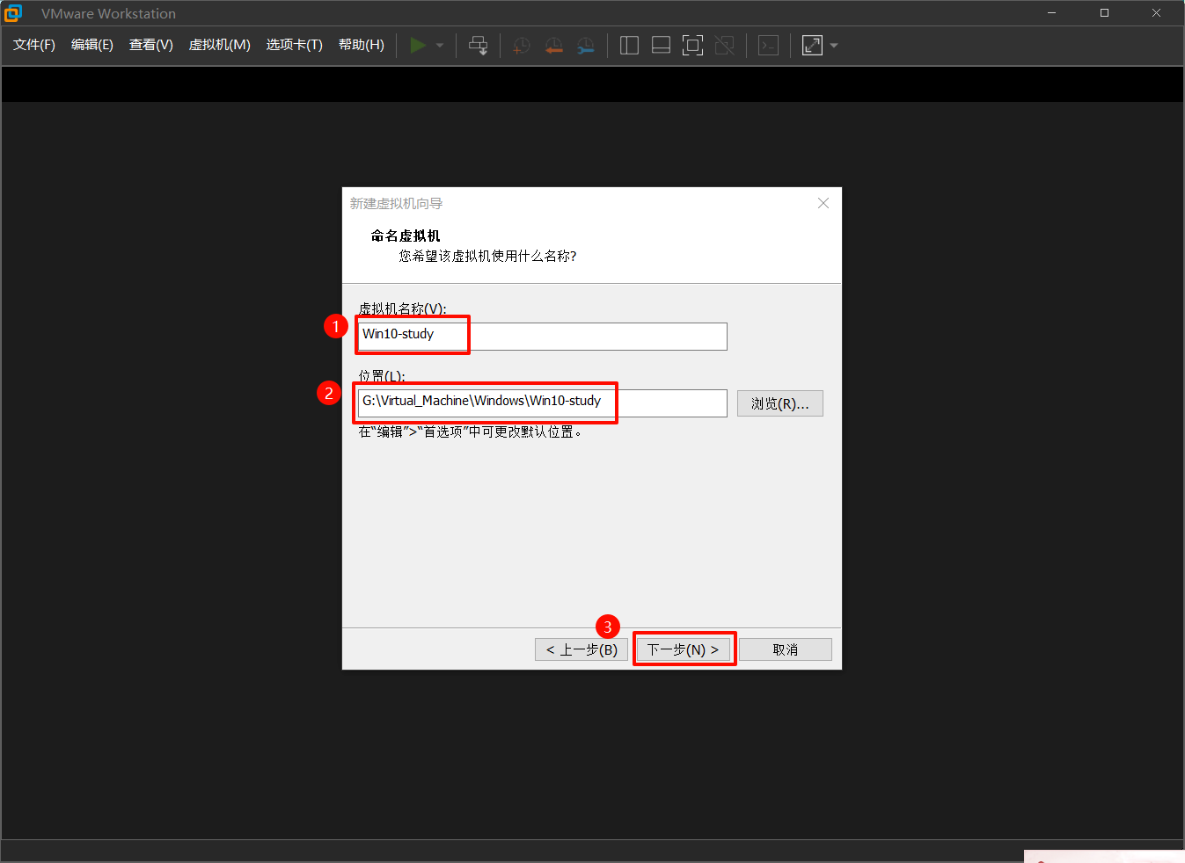Screen dimensions: 1185x863
Task: Open snapshot manager wrench icon
Action: tap(585, 46)
